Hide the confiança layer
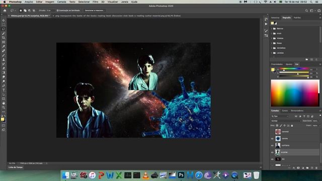322x181 pixels. tap(272, 145)
